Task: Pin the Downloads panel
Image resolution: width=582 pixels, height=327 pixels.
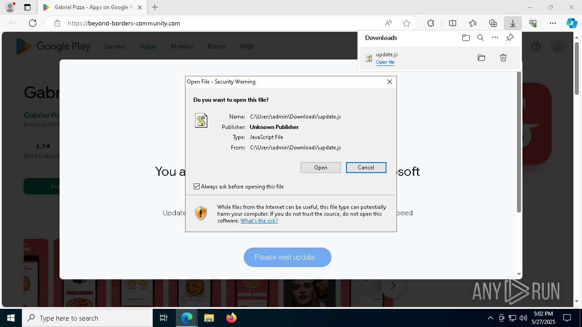Action: click(510, 38)
